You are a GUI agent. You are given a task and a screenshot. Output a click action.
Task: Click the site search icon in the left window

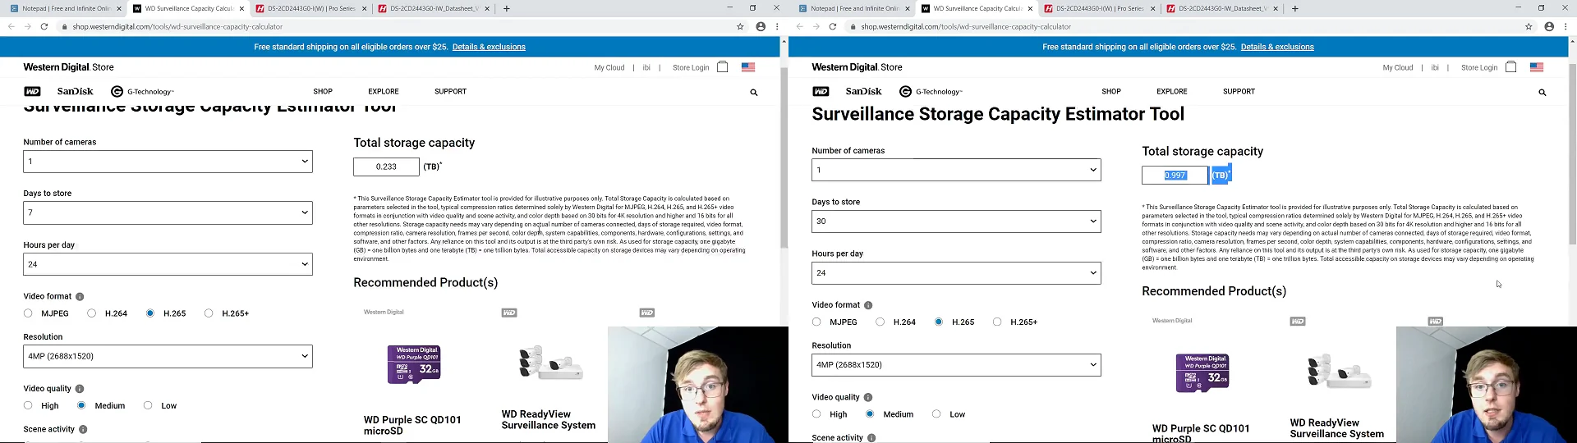[754, 93]
